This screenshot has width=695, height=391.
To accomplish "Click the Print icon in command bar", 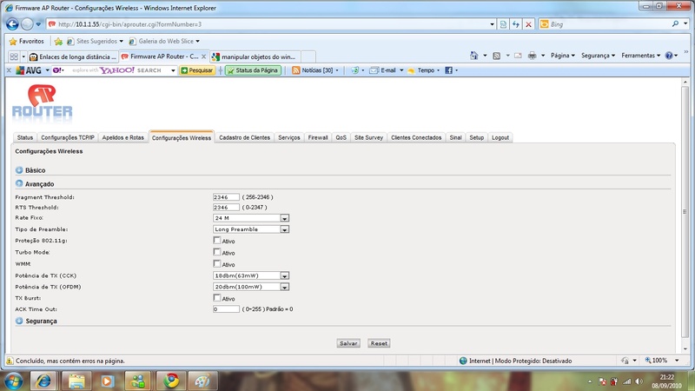I will point(532,56).
